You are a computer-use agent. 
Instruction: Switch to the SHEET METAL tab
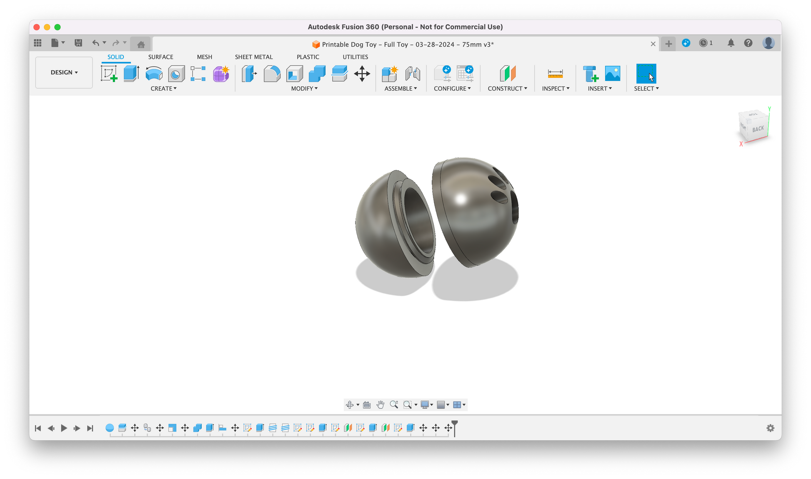[253, 57]
